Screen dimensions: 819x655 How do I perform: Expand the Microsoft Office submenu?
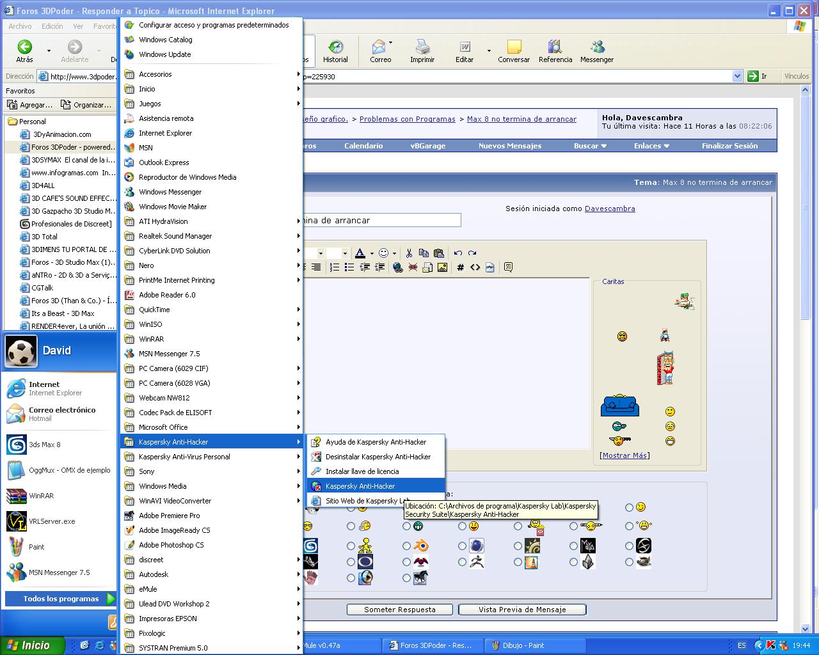click(x=211, y=427)
